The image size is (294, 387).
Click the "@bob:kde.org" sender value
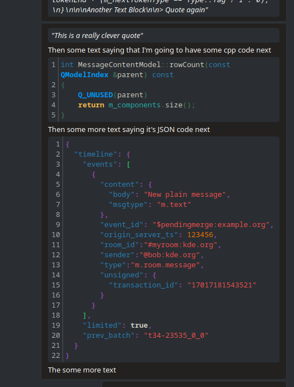(x=170, y=255)
